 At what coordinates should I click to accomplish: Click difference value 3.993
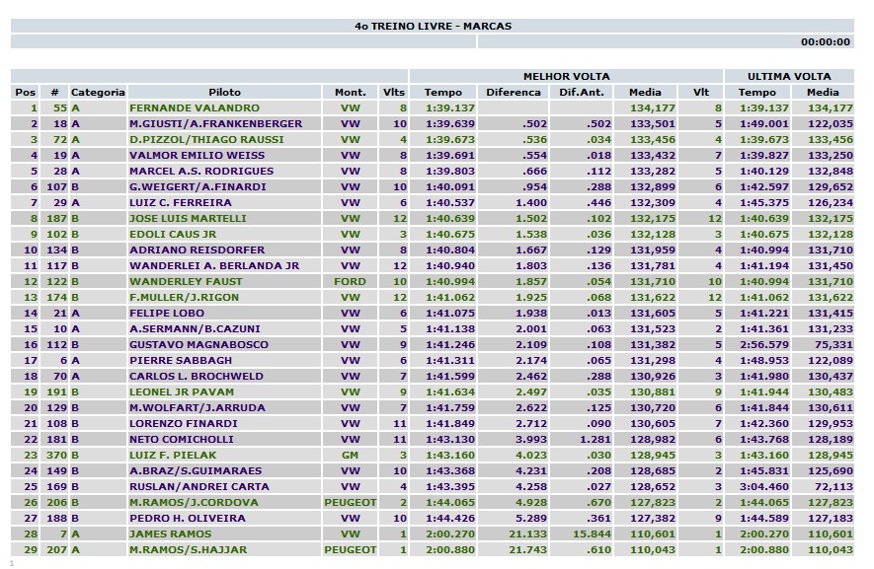(530, 439)
